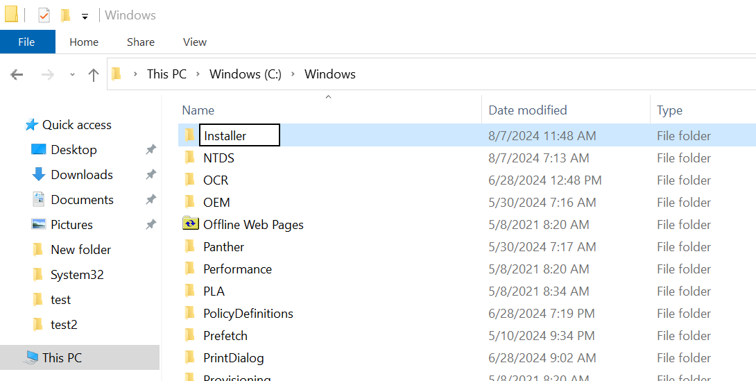
Task: Select the OCR folder name
Action: [216, 180]
